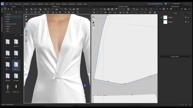Click the Add button in Object Browser
193x108 pixels.
coord(175,13)
